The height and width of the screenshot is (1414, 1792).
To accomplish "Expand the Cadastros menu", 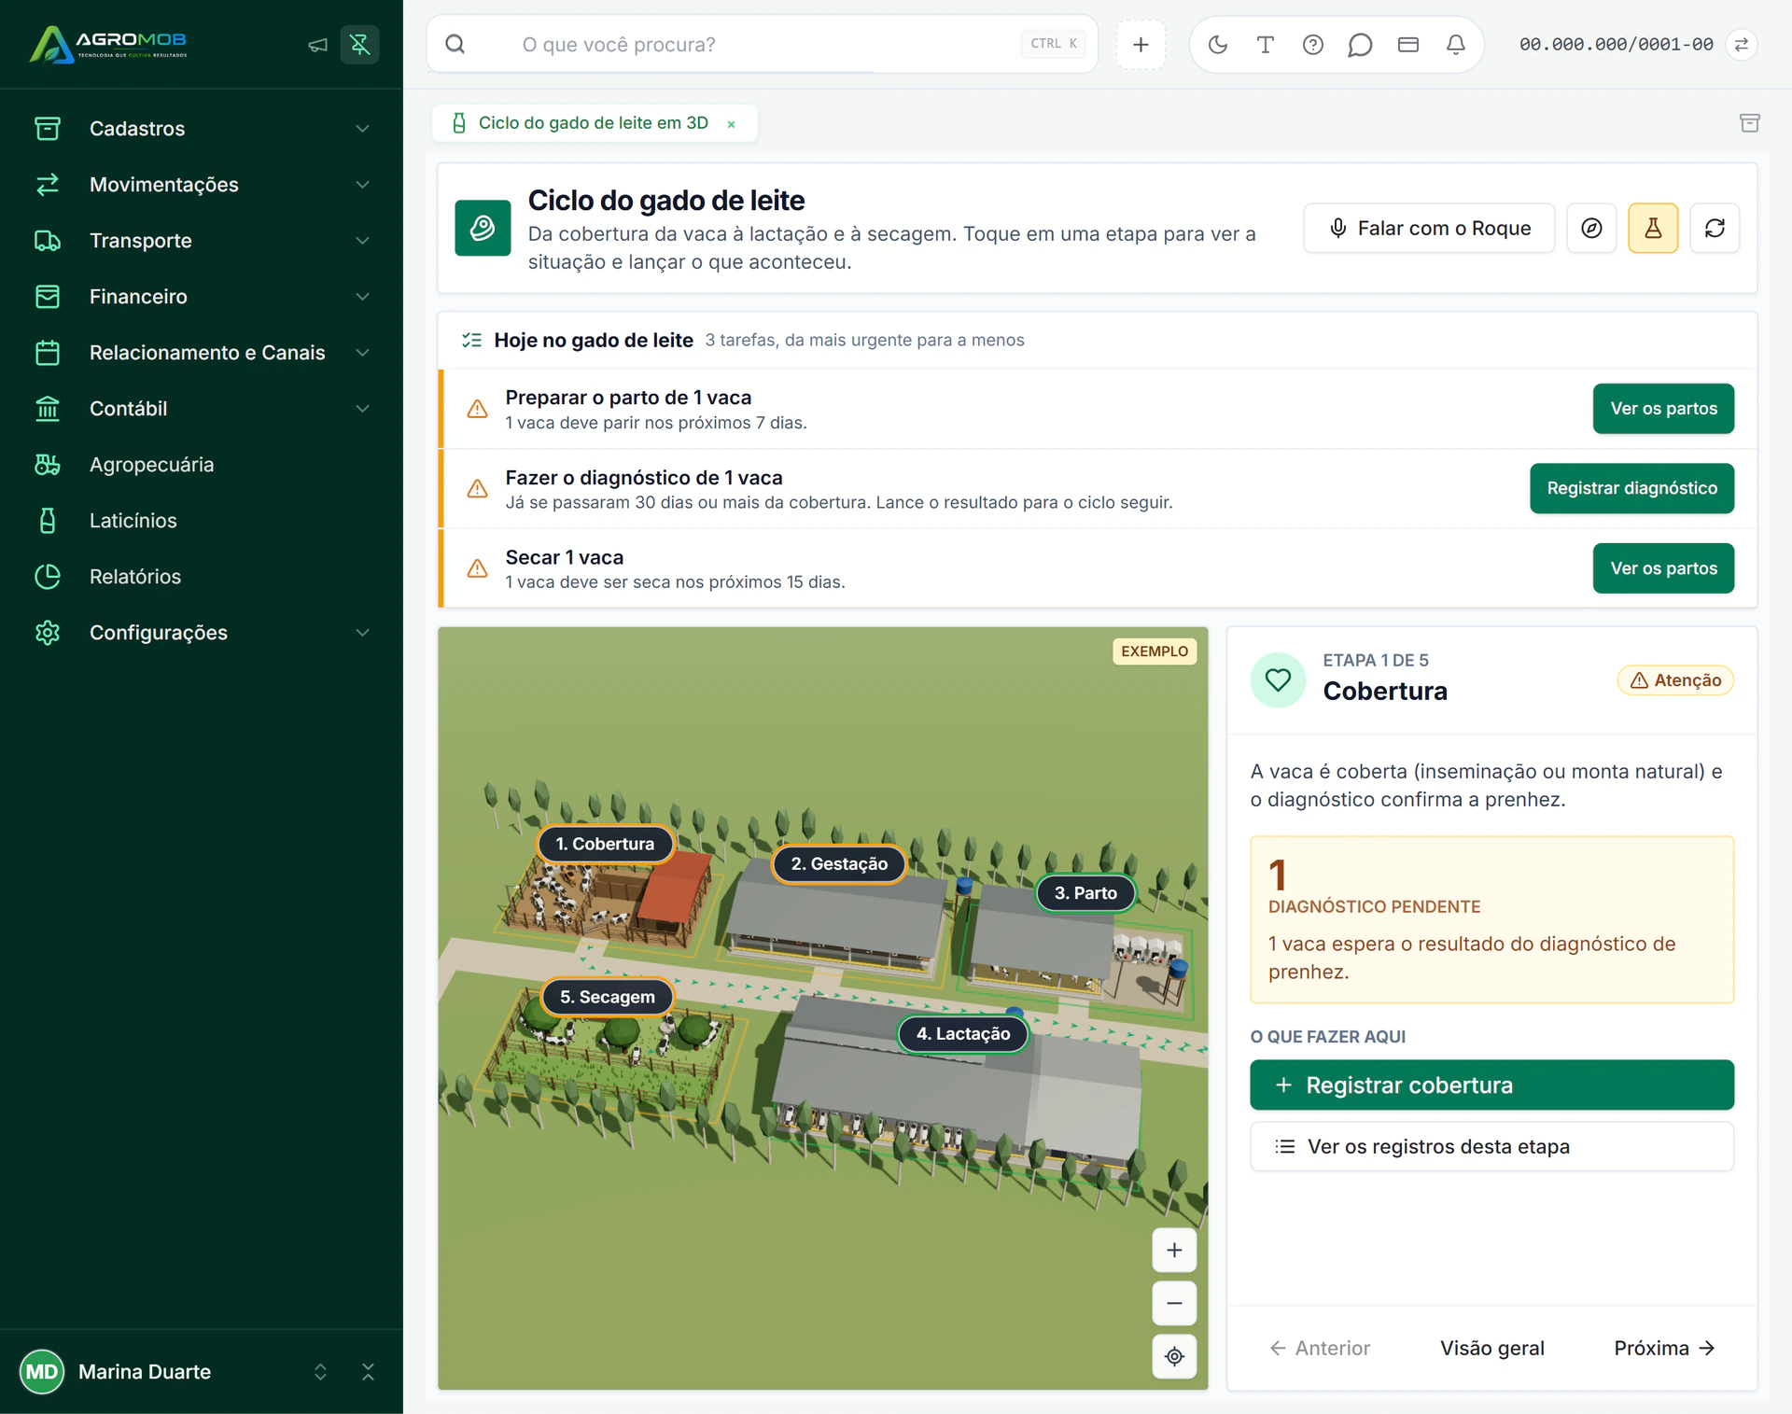I will click(x=202, y=129).
